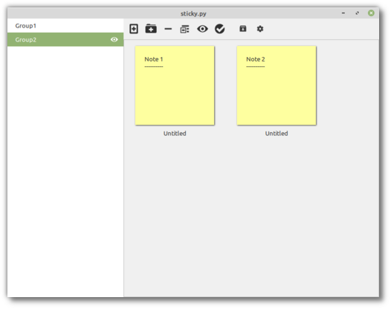
Task: Select the Note 2 yellow sticky thumbnail
Action: tap(277, 85)
